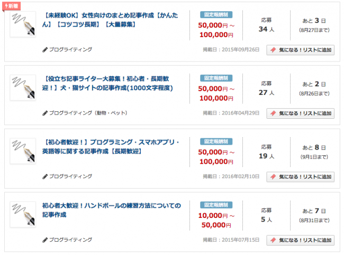
Task: Click pen thumbnail of the 女性向けのまとめ記事作成 job
Action: coord(23,24)
